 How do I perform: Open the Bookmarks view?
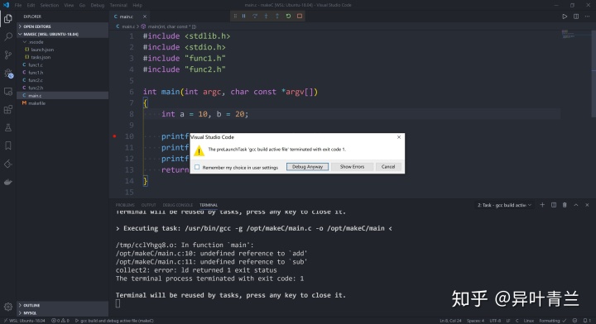point(8,145)
